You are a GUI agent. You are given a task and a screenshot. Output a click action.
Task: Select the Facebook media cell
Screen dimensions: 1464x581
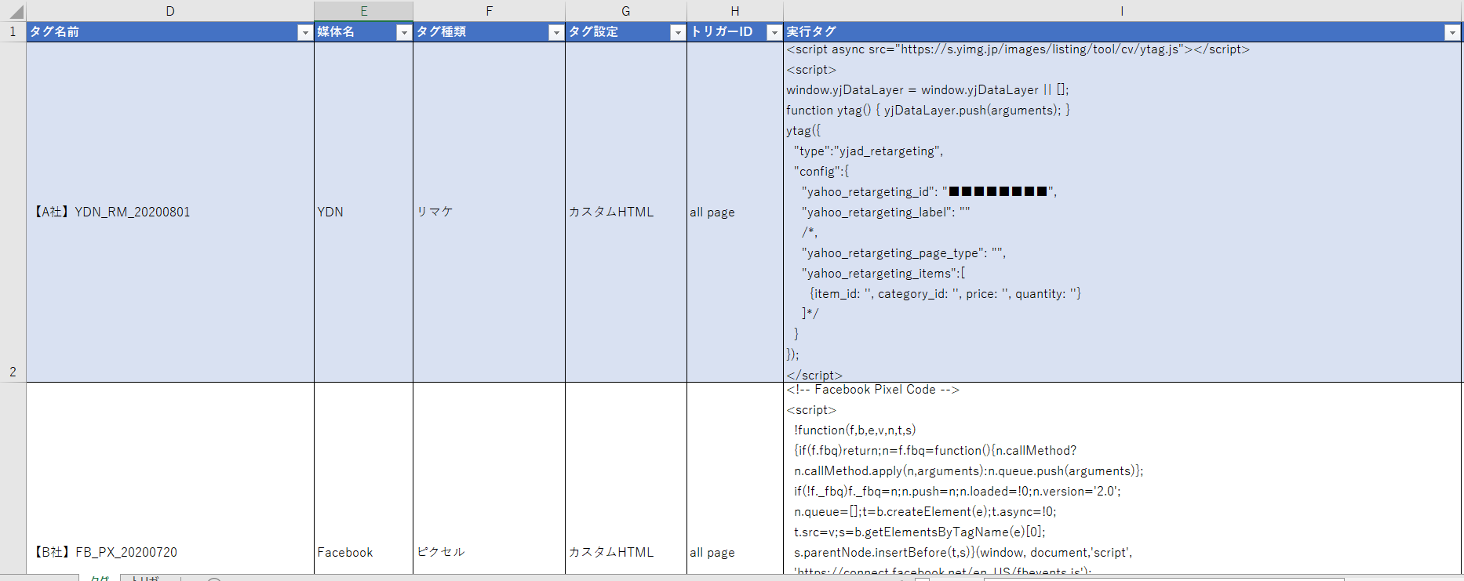point(364,478)
